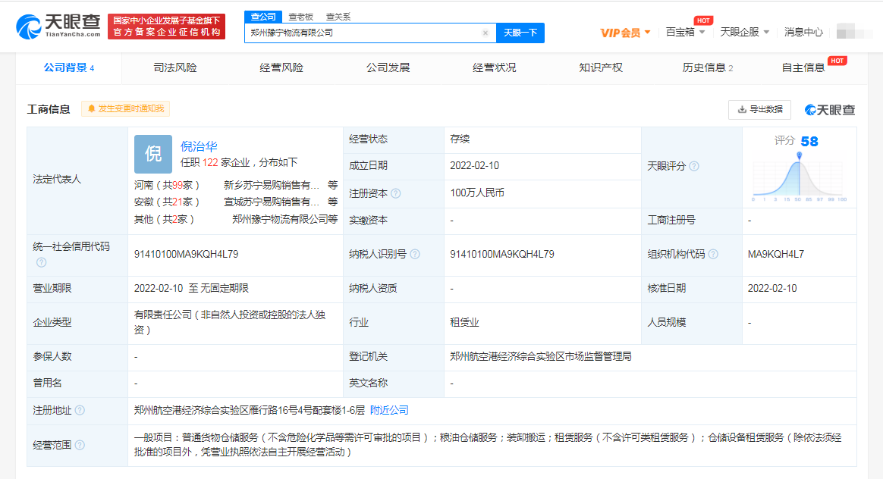Clear the search box with X icon
This screenshot has height=479, width=883.
pyautogui.click(x=485, y=33)
